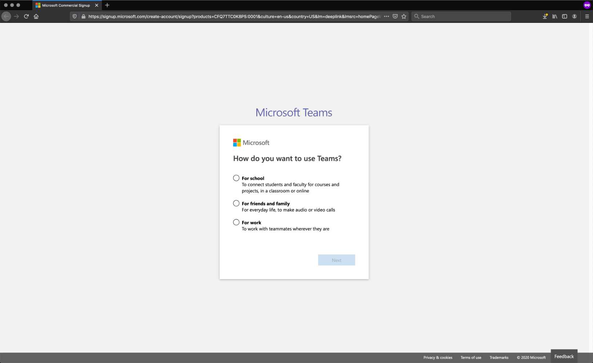593x363 pixels.
Task: Save page to Pocket
Action: point(395,16)
